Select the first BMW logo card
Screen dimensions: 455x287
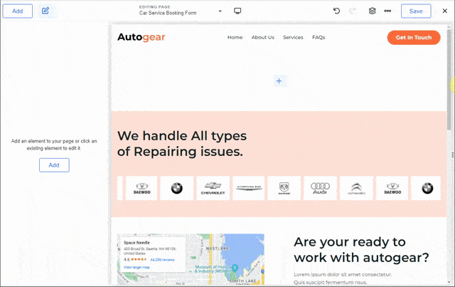pyautogui.click(x=177, y=188)
